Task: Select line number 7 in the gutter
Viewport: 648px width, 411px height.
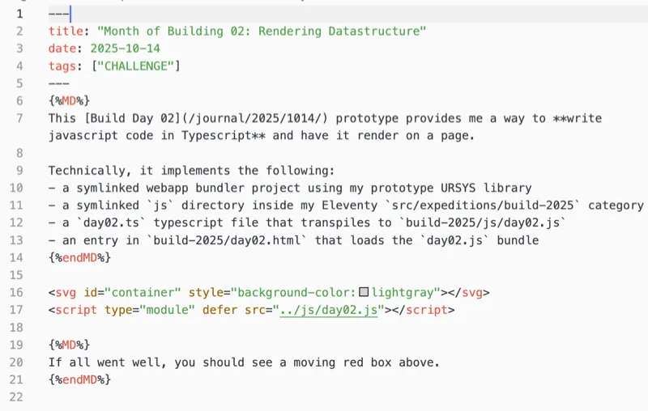Action: click(x=19, y=118)
